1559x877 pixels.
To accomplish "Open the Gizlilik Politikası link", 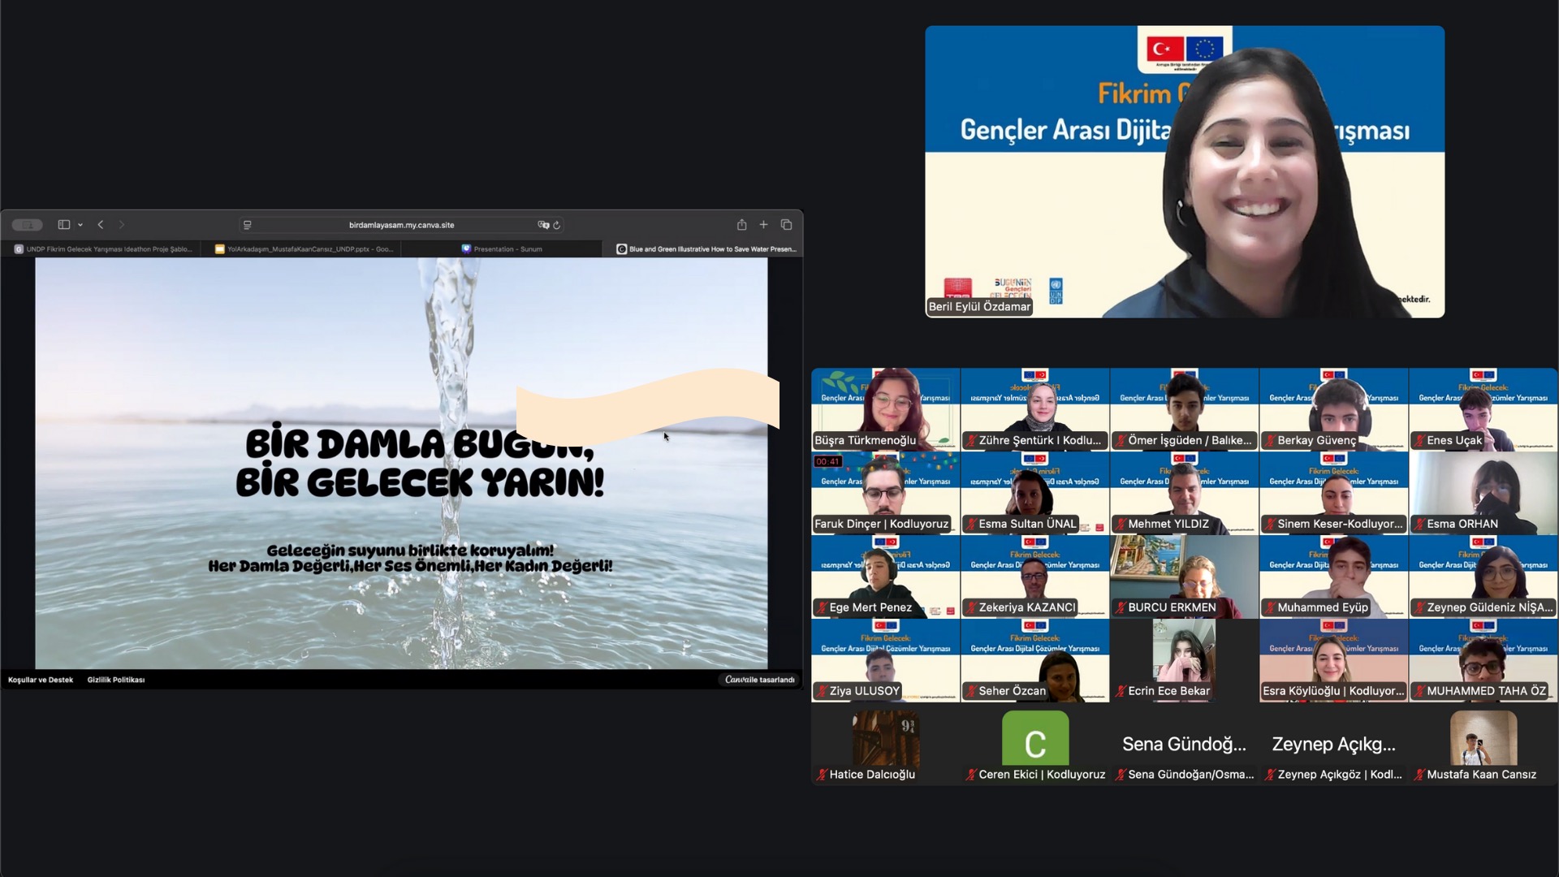I will click(115, 680).
